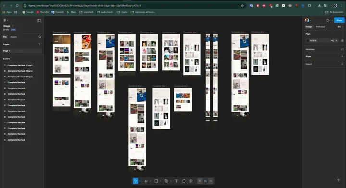Click the user avatar in the right panel
Viewport: 346px width, 188px height.
307,20
